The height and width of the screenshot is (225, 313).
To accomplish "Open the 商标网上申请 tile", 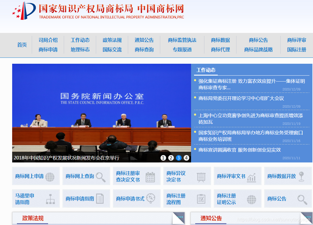I will tap(36, 176).
